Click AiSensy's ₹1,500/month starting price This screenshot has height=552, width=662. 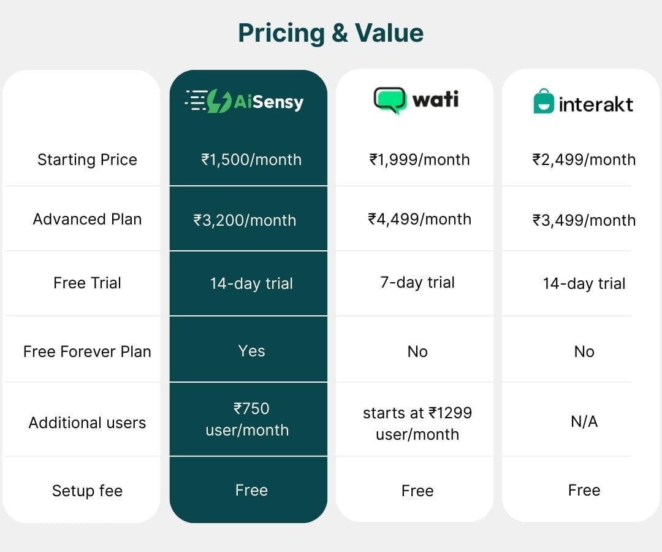tap(251, 159)
